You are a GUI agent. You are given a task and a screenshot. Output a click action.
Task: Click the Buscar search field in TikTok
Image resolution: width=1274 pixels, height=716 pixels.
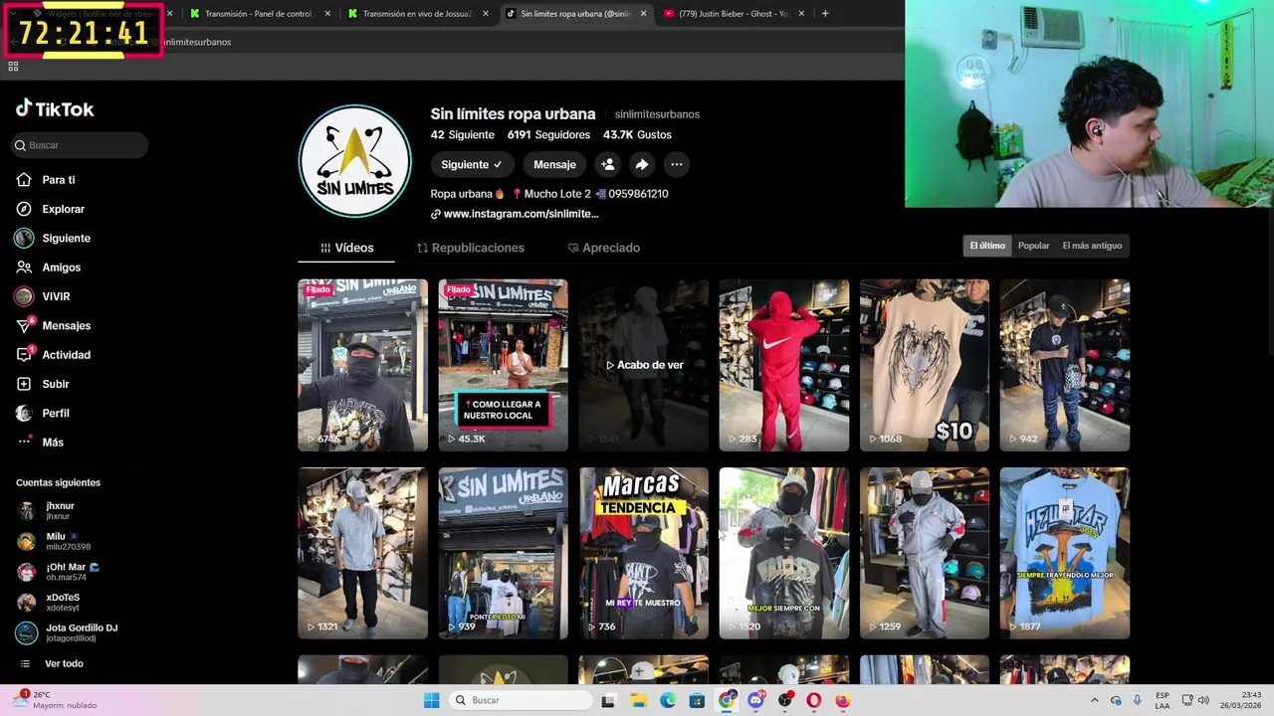[x=80, y=145]
